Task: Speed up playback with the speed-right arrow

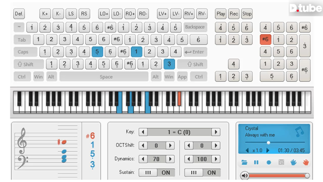Action: [268, 151]
